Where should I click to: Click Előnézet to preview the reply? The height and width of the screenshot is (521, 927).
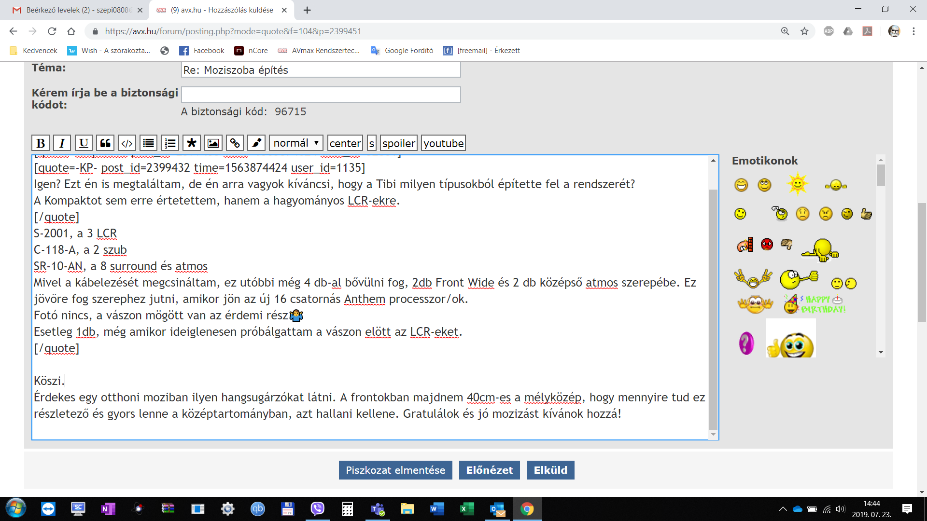pos(489,470)
